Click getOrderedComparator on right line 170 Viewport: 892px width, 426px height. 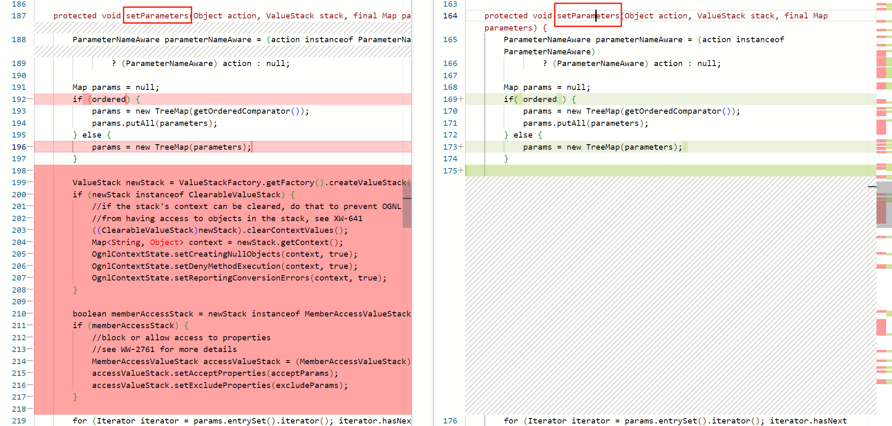click(673, 111)
